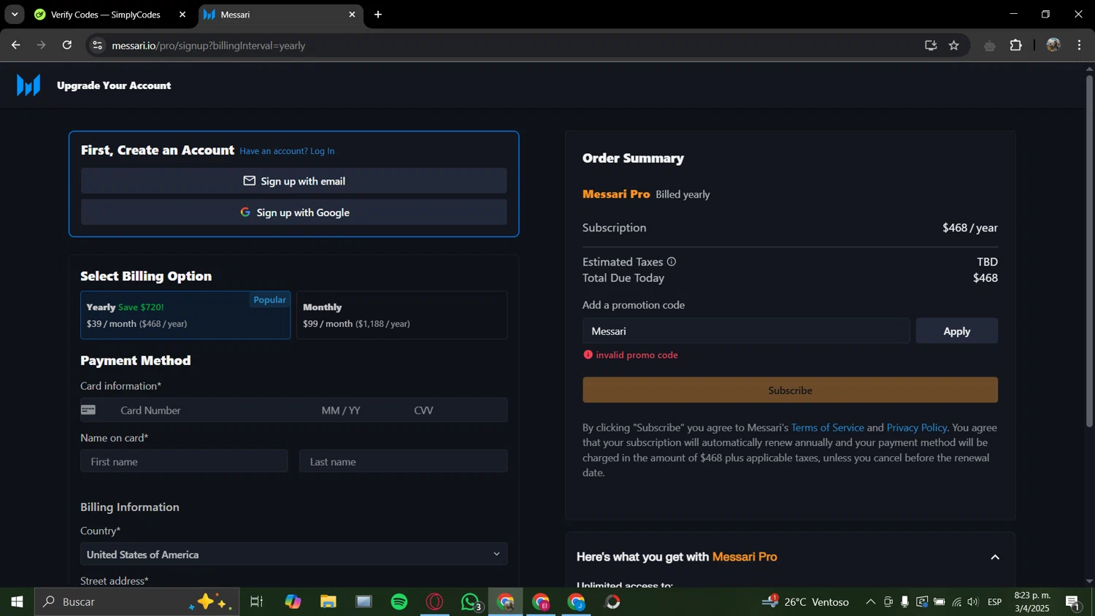
Task: Click the Messari logo icon
Action: tap(28, 85)
